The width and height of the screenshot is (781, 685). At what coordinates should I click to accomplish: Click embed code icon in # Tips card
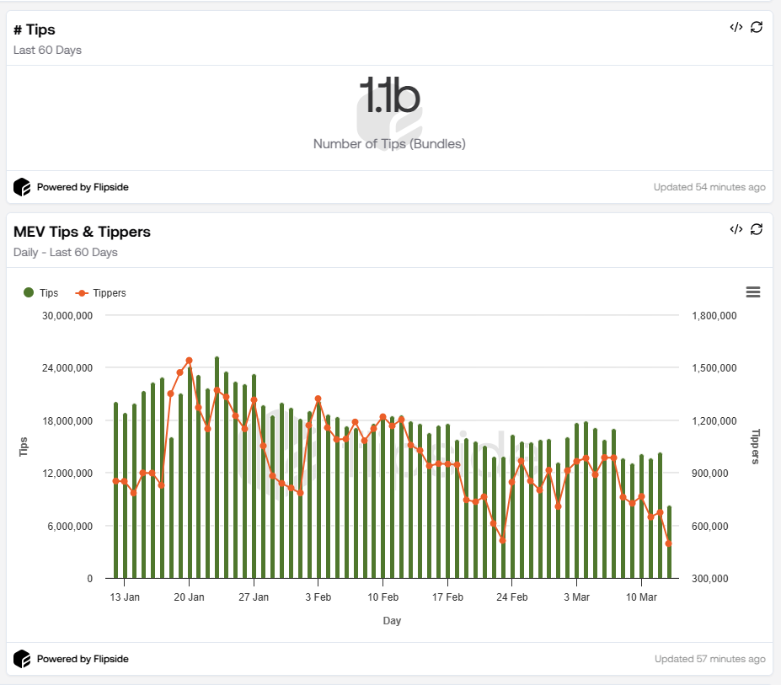[736, 27]
